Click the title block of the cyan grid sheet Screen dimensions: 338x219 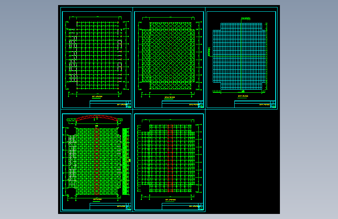(255, 104)
